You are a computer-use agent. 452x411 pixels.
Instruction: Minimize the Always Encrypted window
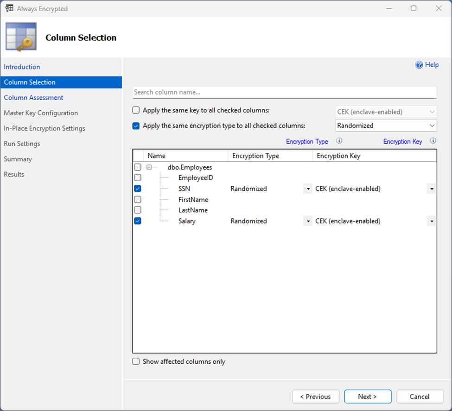[389, 8]
